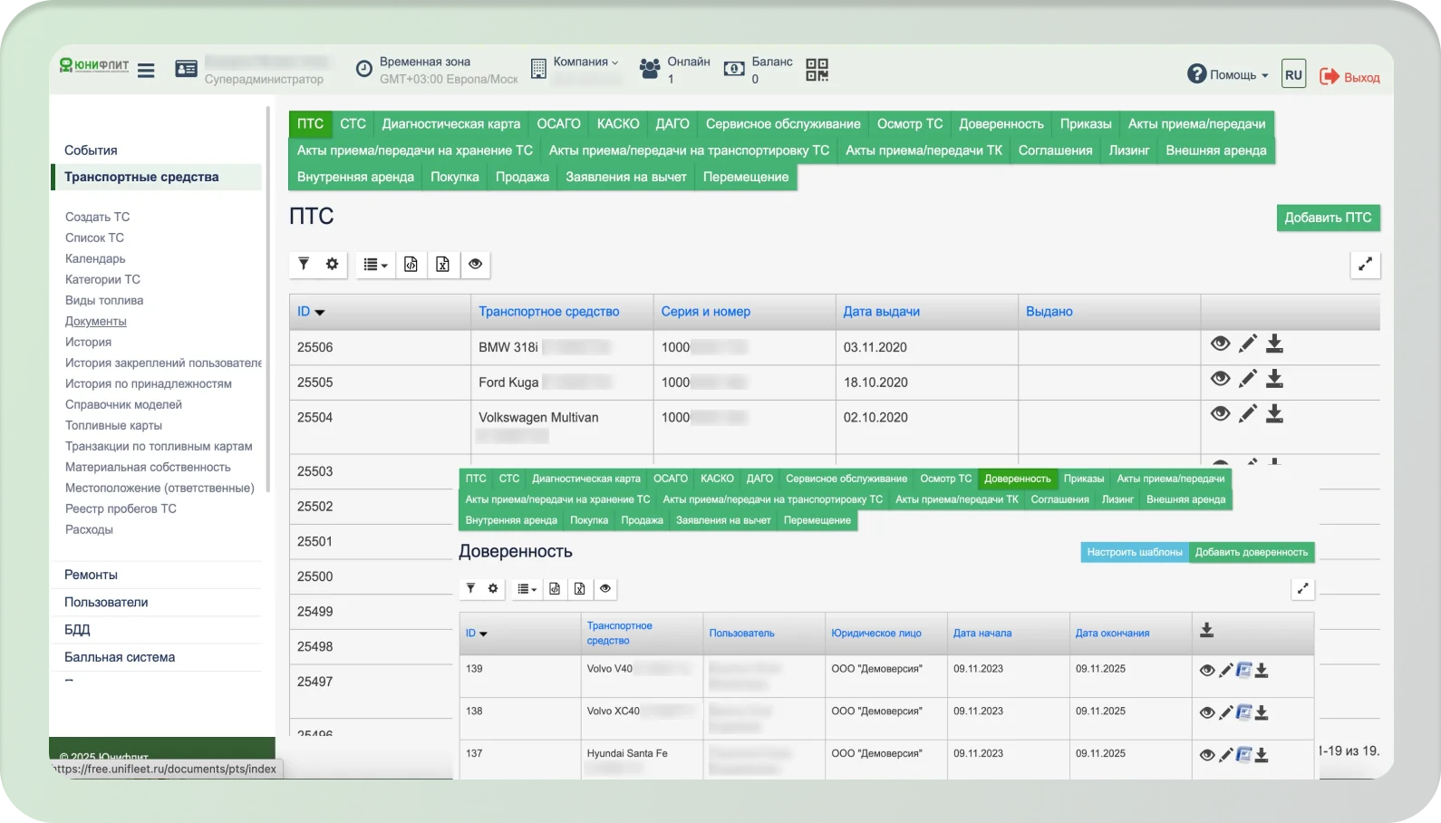Toggle the eye icon in Доверенность toolbar

tap(605, 588)
